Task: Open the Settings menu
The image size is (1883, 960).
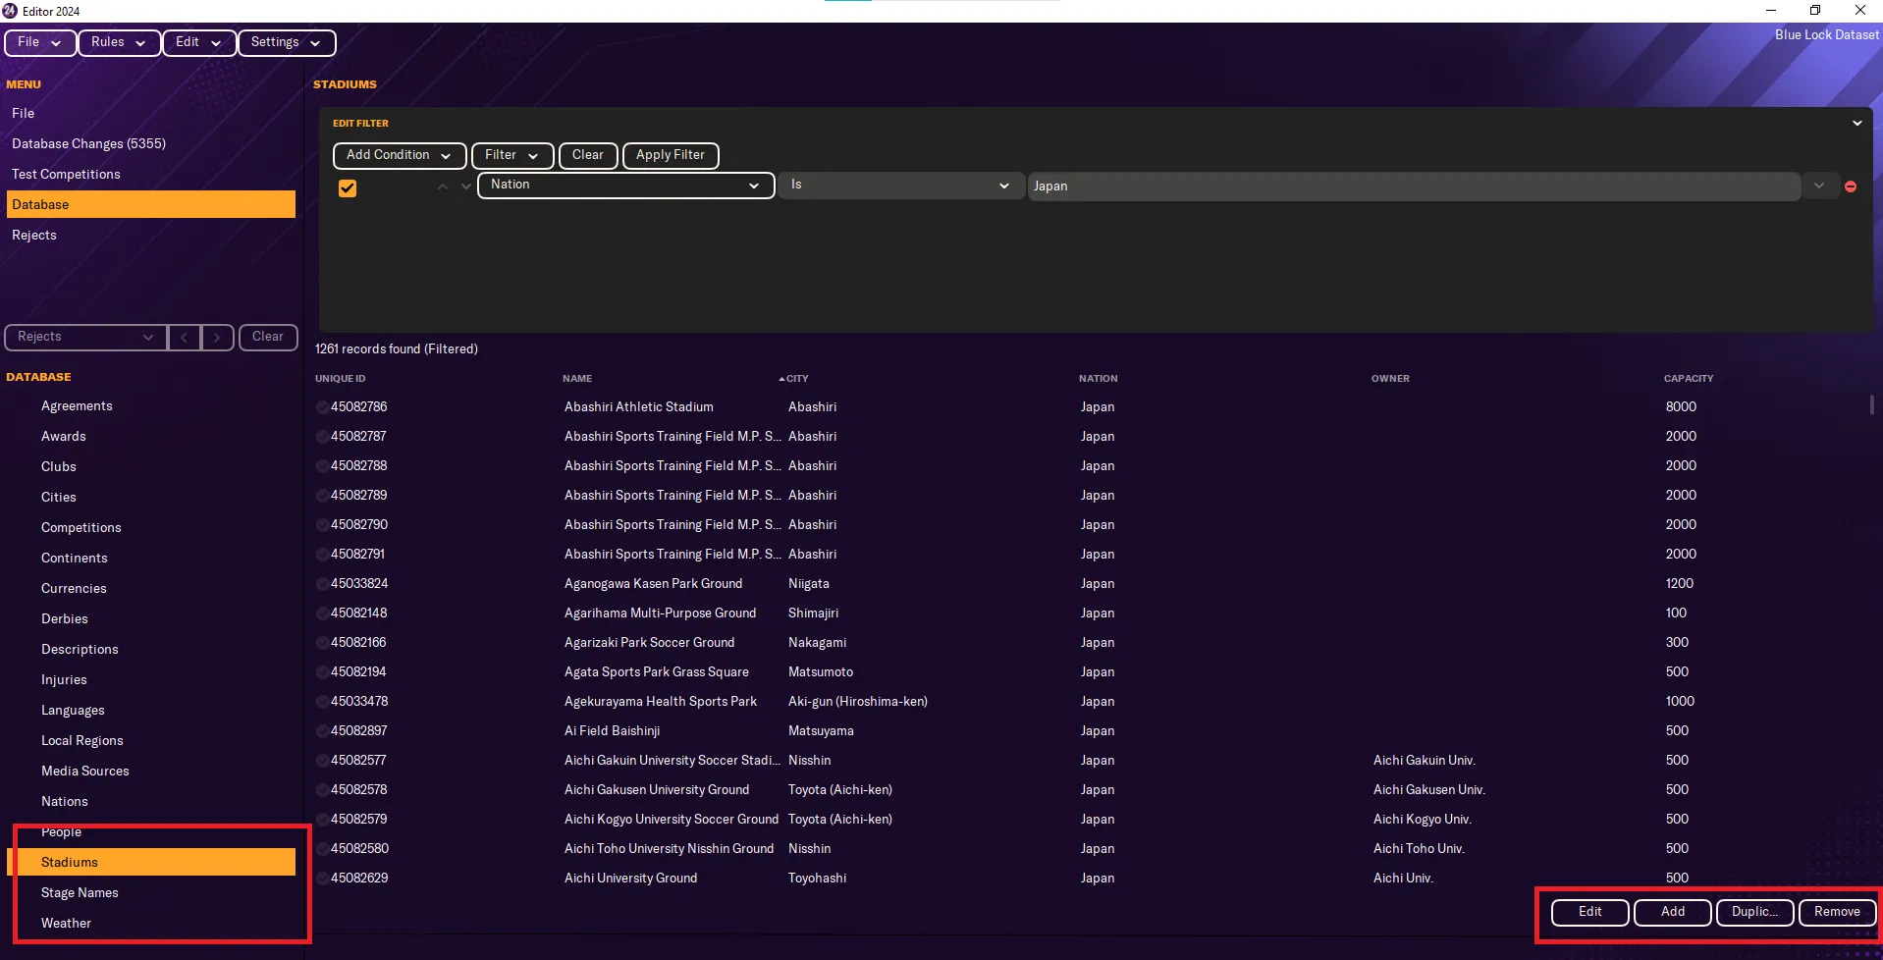Action: pyautogui.click(x=285, y=42)
